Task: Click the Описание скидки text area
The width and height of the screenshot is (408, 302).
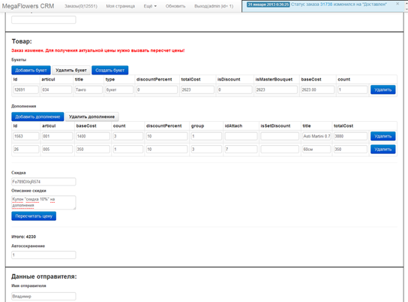Action: 43,203
